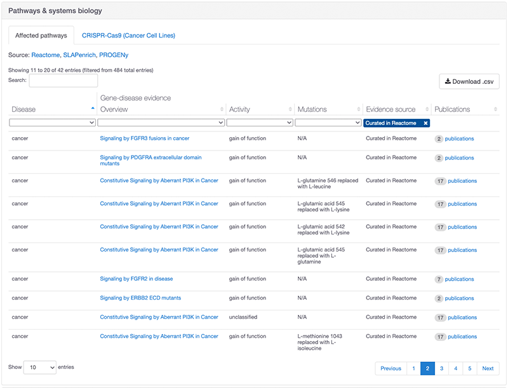Go to page 5 of results

469,368
